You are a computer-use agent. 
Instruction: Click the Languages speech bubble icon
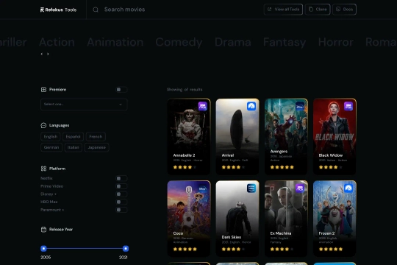tap(43, 125)
